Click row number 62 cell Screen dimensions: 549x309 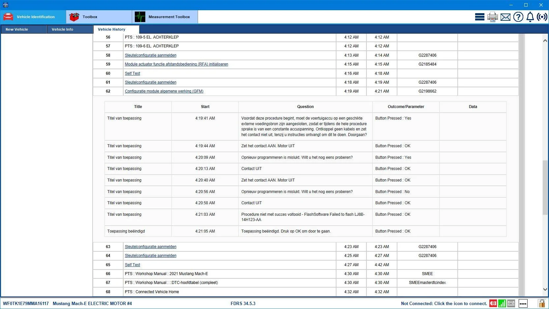tap(108, 91)
